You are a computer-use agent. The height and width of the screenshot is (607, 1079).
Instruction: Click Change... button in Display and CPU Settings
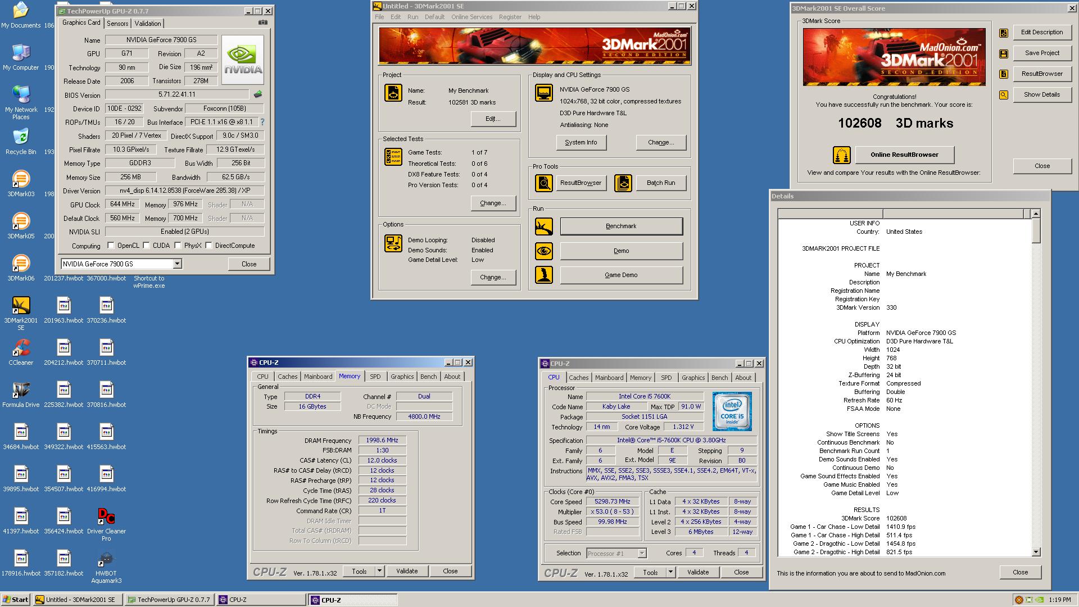click(661, 142)
